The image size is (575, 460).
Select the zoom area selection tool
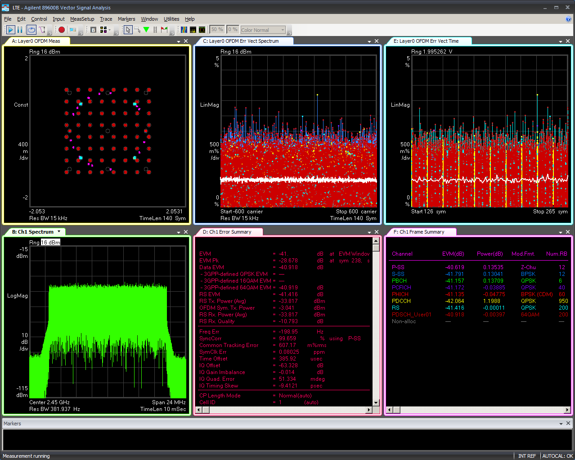pos(137,30)
